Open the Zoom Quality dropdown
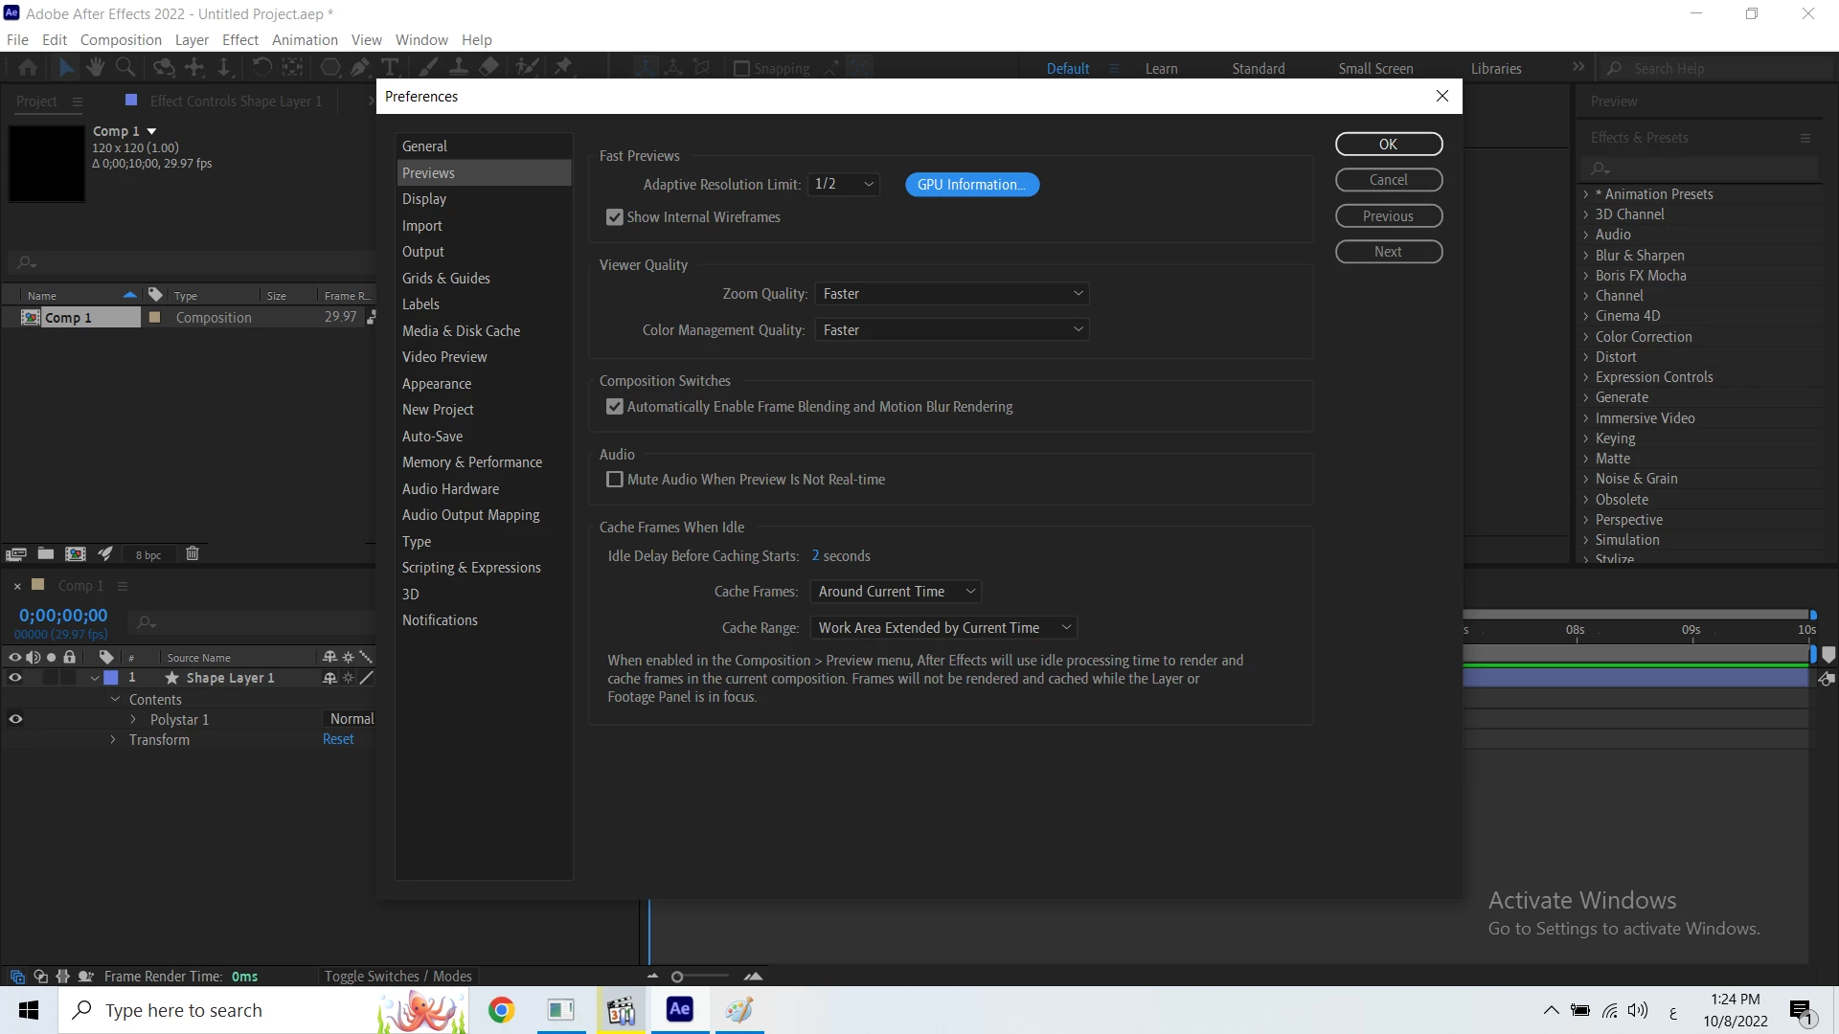1839x1034 pixels. click(951, 294)
